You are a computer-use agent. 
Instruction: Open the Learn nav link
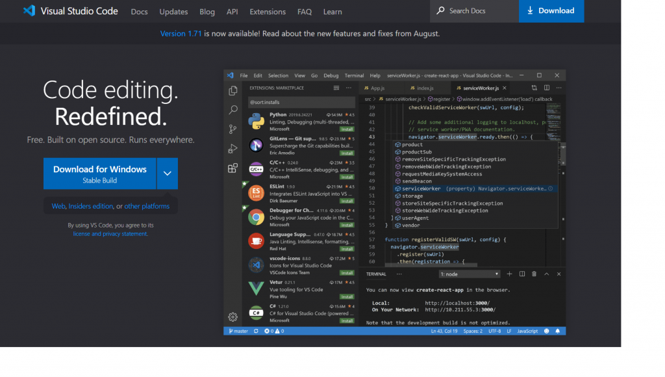pyautogui.click(x=332, y=12)
